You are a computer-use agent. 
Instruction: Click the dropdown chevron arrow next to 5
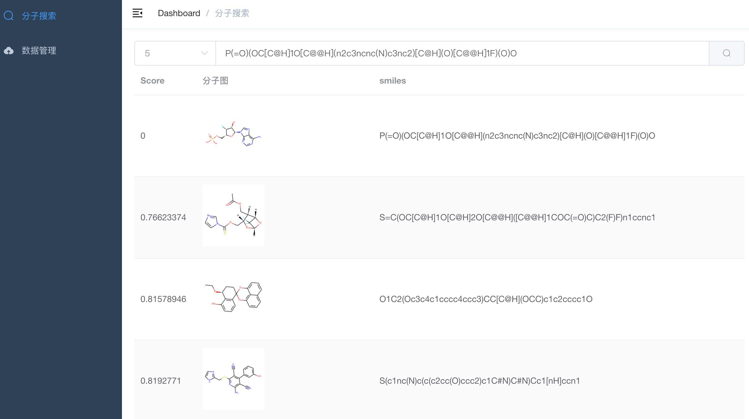[204, 53]
